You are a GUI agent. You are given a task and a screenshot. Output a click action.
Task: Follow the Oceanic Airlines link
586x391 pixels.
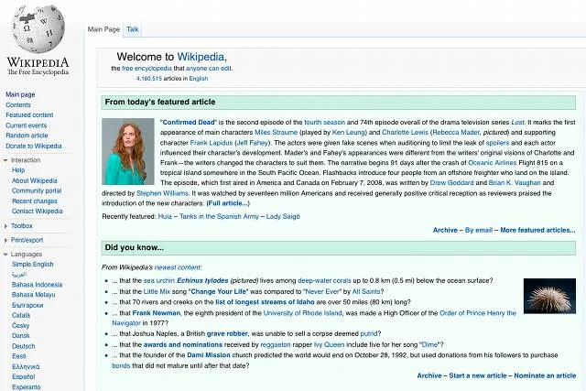pos(493,163)
